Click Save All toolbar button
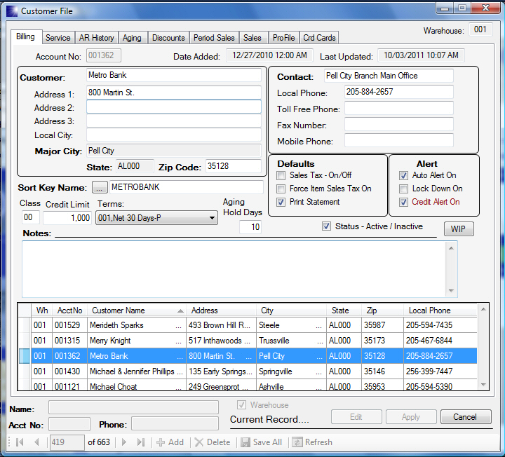This screenshot has height=457, width=505. pyautogui.click(x=262, y=442)
